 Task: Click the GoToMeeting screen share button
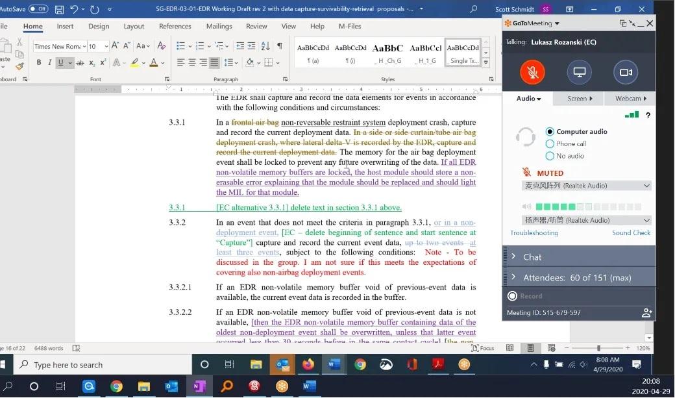click(x=579, y=72)
